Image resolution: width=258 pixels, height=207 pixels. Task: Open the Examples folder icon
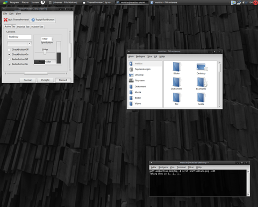tap(201, 82)
